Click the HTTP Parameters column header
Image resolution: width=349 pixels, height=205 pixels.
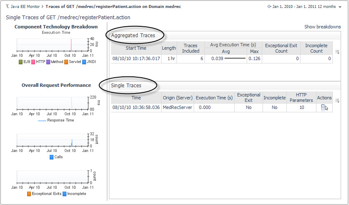(301, 98)
